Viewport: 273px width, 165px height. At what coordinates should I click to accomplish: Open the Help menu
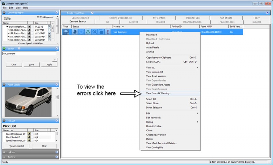(x=26, y=8)
